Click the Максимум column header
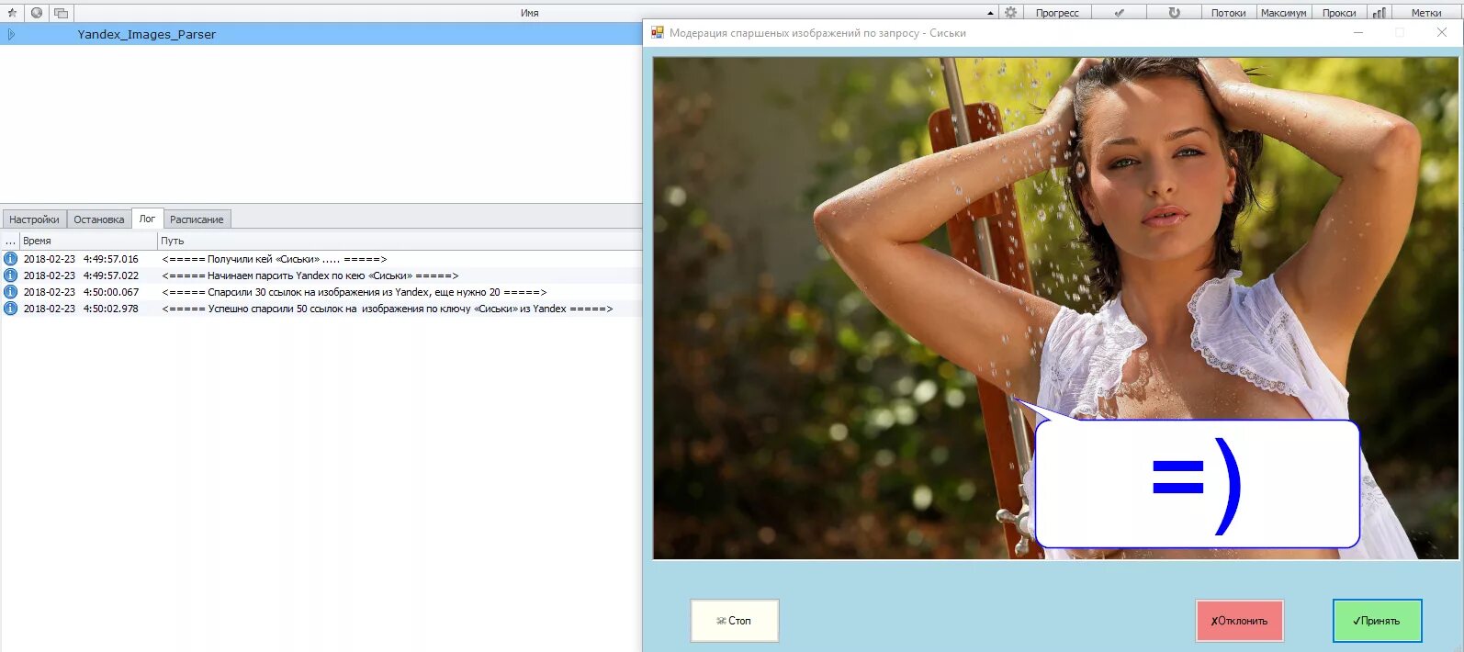The width and height of the screenshot is (1464, 652). pyautogui.click(x=1283, y=13)
